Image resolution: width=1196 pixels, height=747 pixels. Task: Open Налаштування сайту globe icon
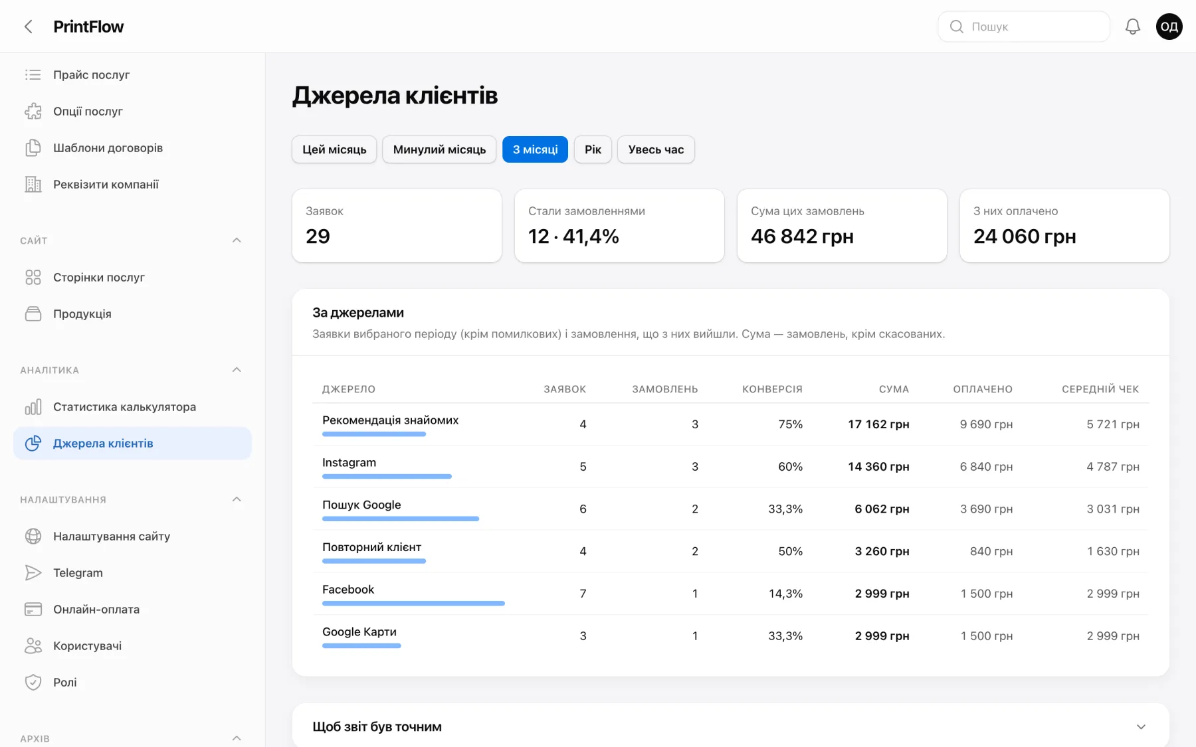(33, 537)
